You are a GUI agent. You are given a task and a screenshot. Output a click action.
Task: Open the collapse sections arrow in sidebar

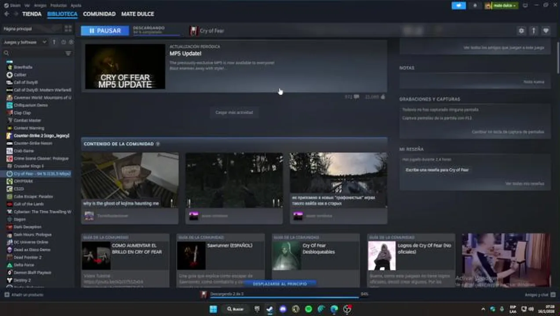tap(54, 42)
